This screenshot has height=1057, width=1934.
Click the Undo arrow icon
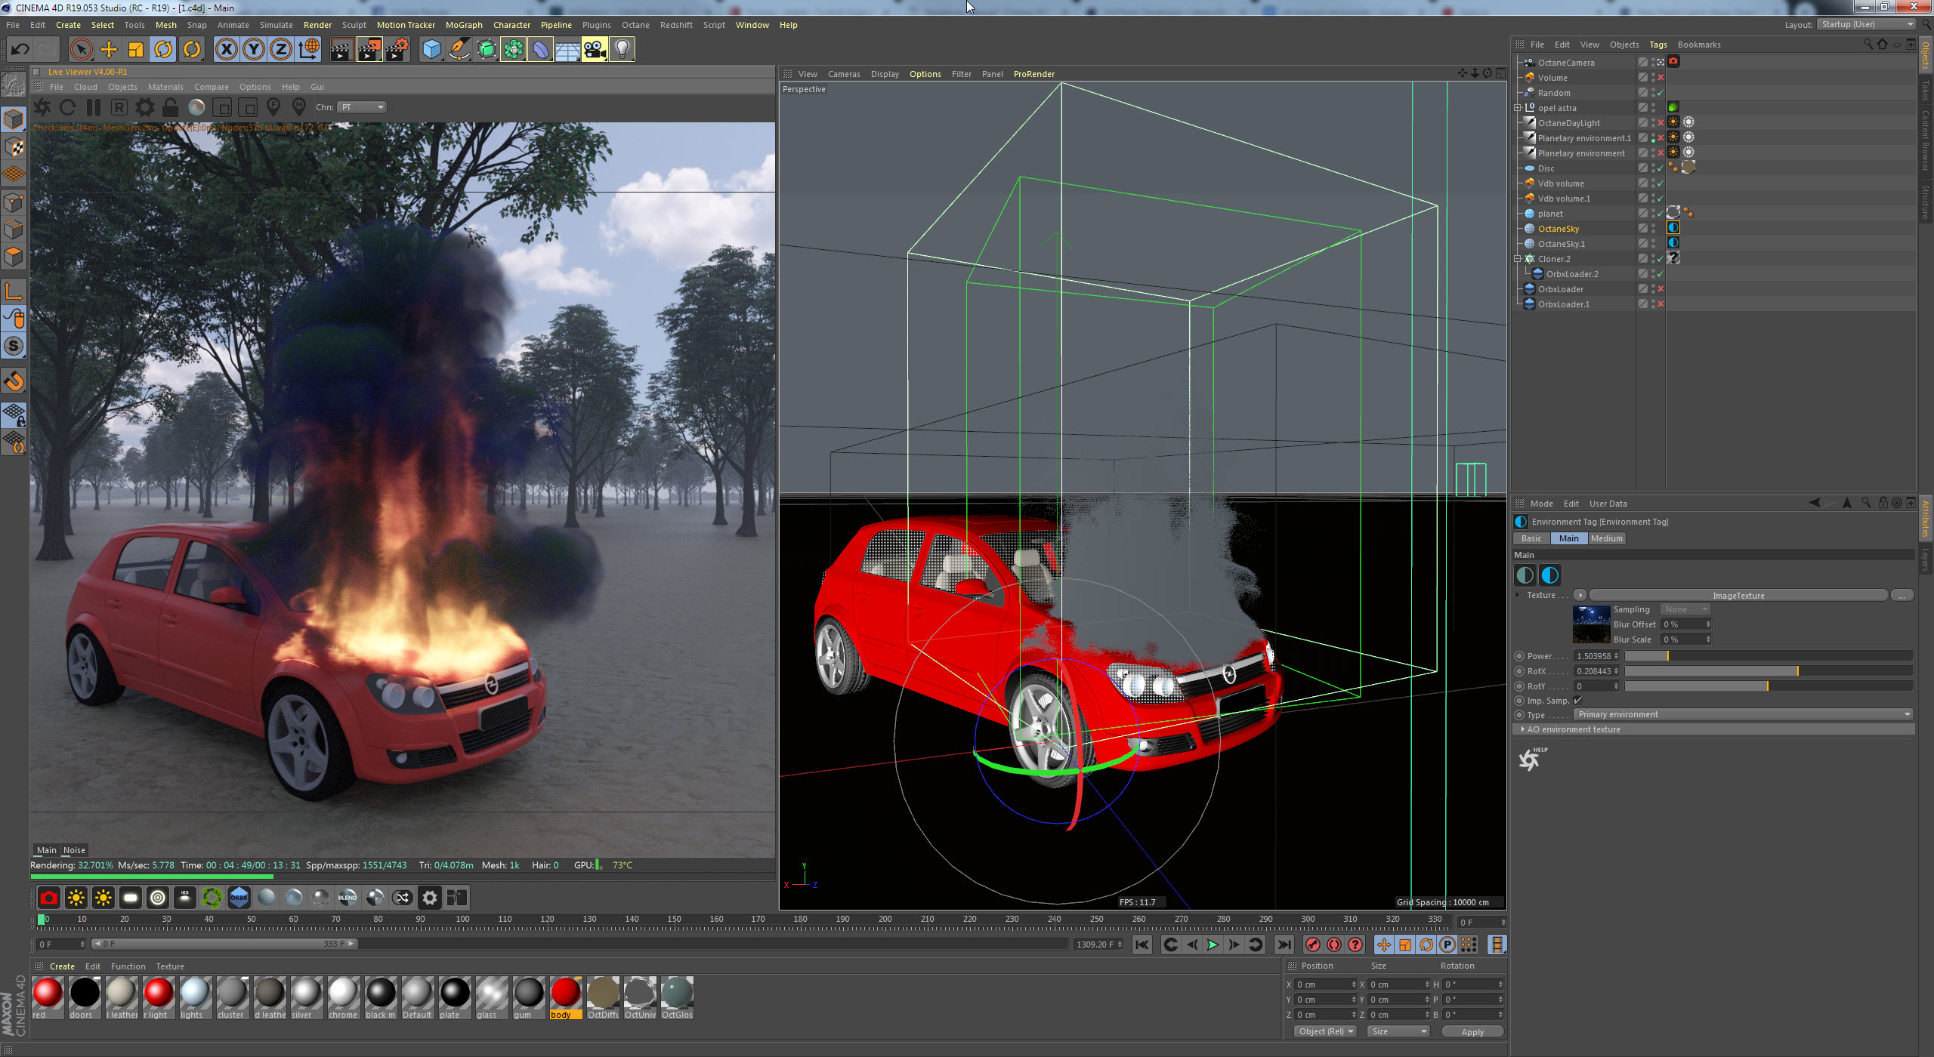(20, 50)
